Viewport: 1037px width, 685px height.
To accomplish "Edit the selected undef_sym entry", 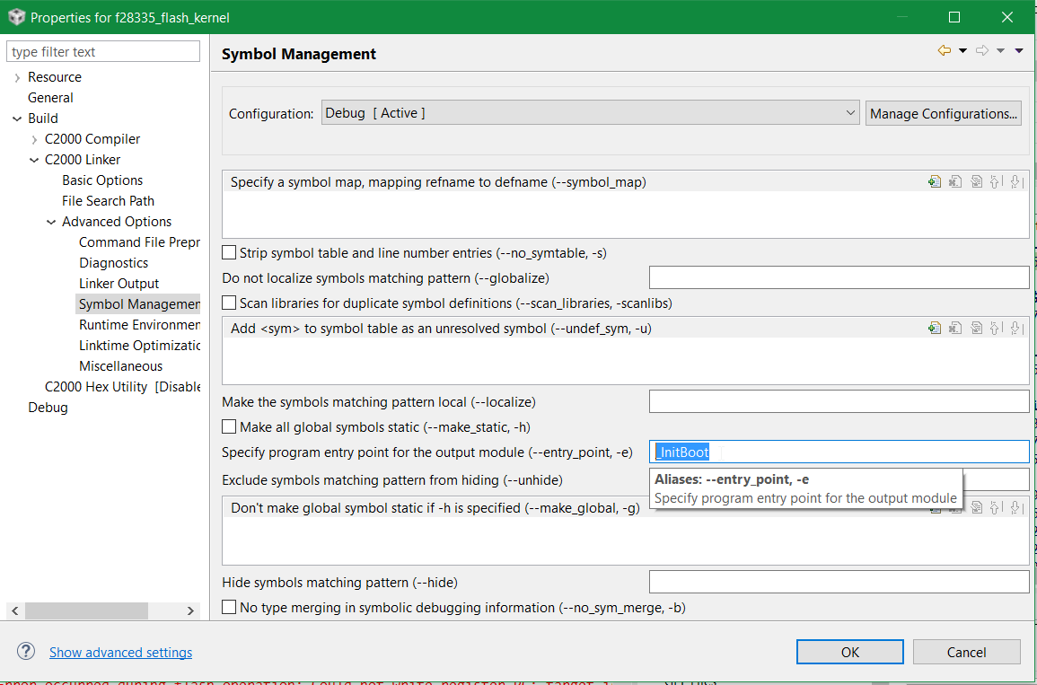I will click(976, 328).
